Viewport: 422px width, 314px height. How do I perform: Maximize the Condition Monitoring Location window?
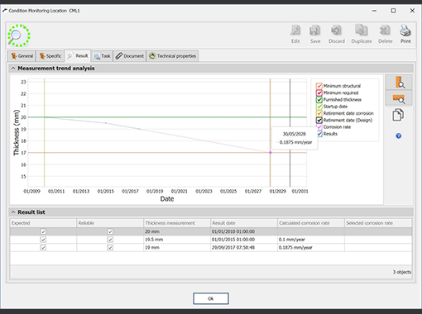(x=393, y=11)
